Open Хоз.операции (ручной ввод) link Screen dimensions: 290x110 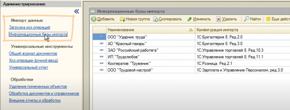pyautogui.click(x=33, y=60)
